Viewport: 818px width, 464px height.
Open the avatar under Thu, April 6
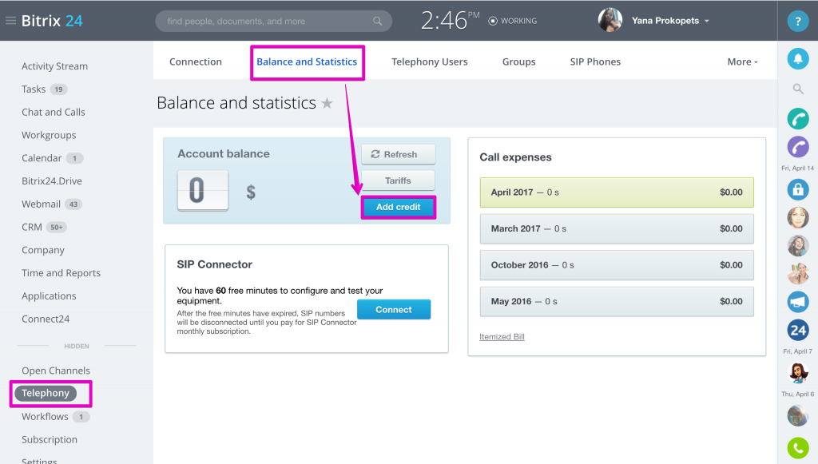(798, 415)
